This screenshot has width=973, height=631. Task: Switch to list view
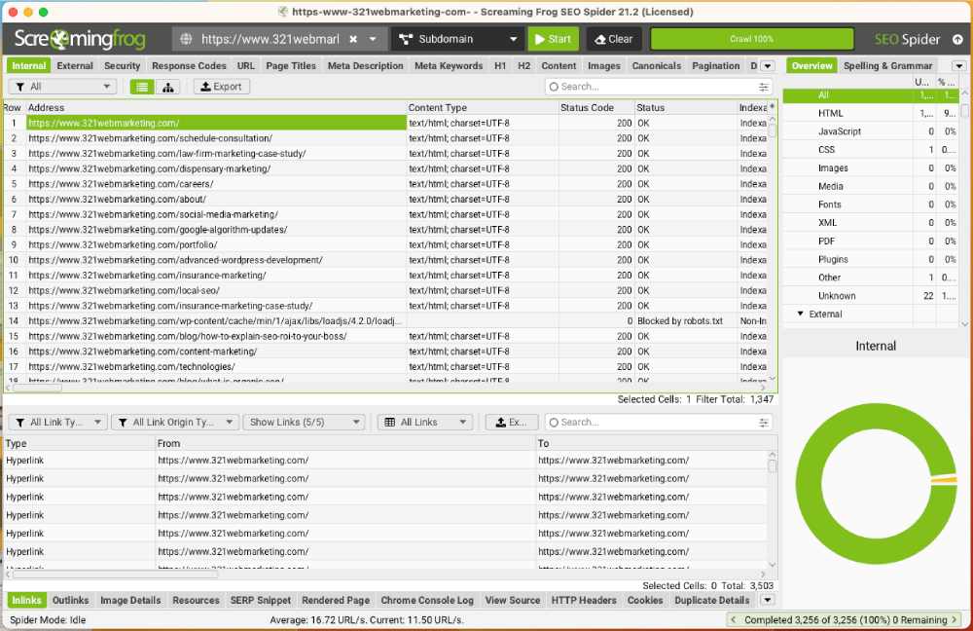(x=142, y=87)
